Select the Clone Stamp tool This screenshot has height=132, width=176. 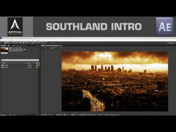[33, 43]
